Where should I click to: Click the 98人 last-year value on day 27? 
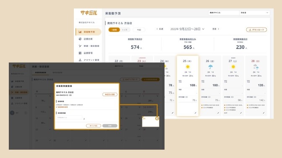point(240,100)
